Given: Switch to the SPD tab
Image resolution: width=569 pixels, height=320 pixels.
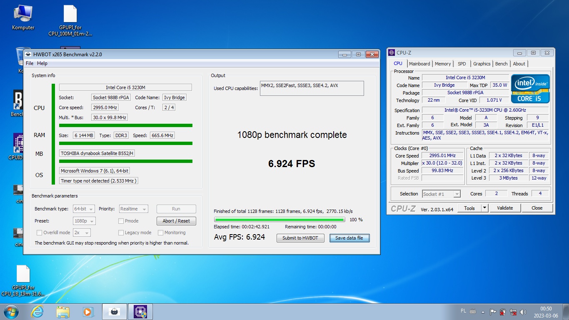Looking at the screenshot, I should click(462, 64).
